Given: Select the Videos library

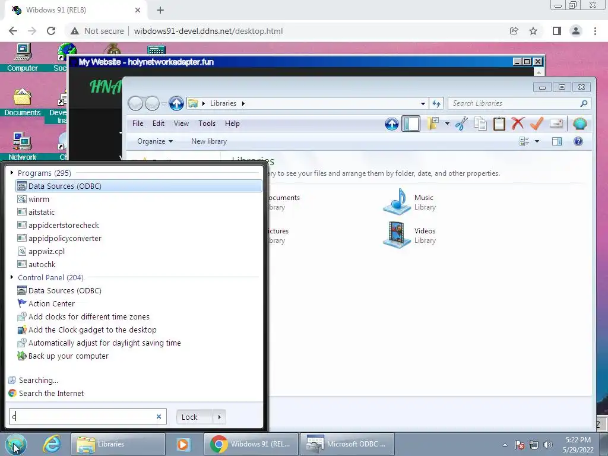Looking at the screenshot, I should [410, 235].
